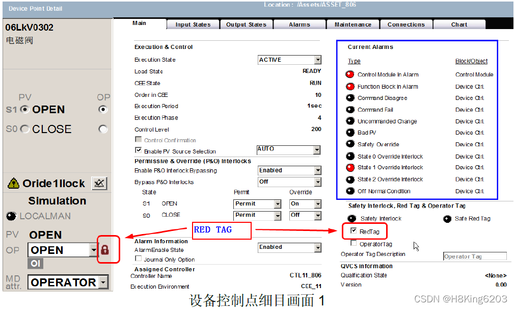Enable the OperatorTag checkbox
The width and height of the screenshot is (515, 309).
(x=354, y=243)
